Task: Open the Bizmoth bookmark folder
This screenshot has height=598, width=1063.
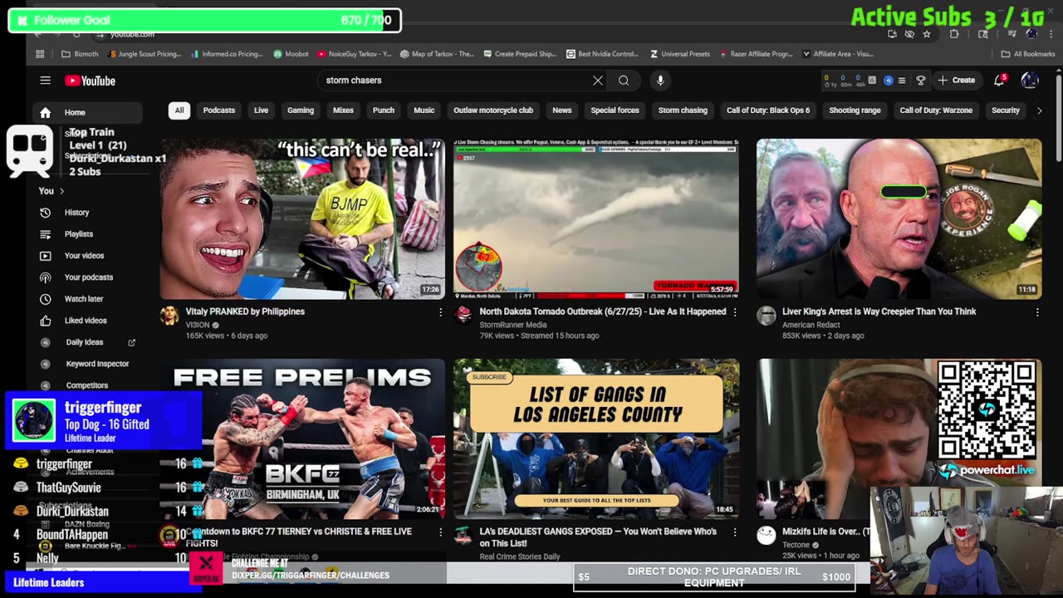Action: (x=80, y=54)
